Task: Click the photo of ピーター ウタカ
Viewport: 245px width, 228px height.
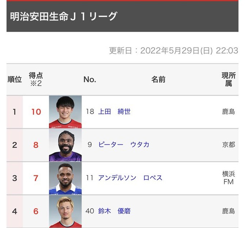Action: 65,145
